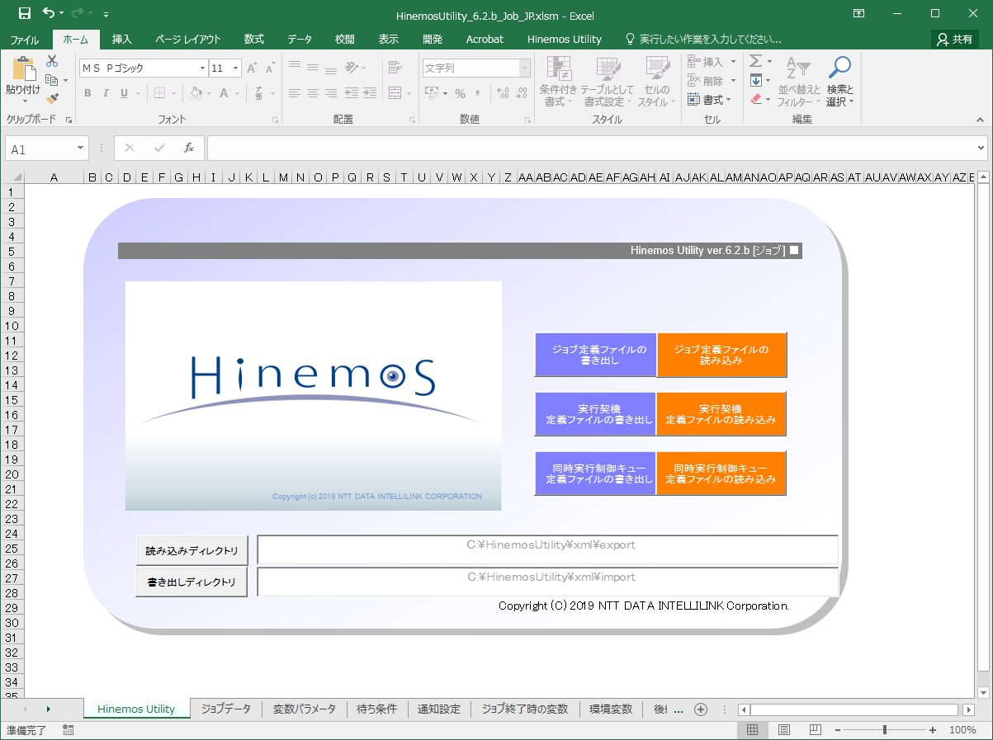The image size is (993, 740).
Task: Switch to Page Layout view in status bar
Action: point(783,730)
